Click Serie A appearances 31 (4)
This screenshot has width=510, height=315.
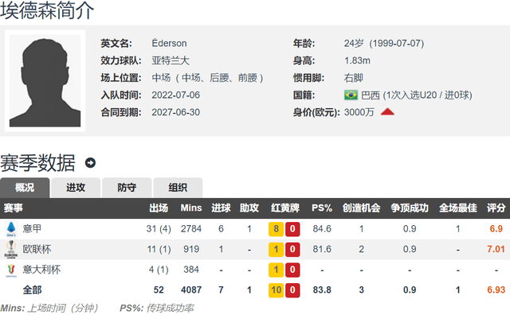point(159,228)
